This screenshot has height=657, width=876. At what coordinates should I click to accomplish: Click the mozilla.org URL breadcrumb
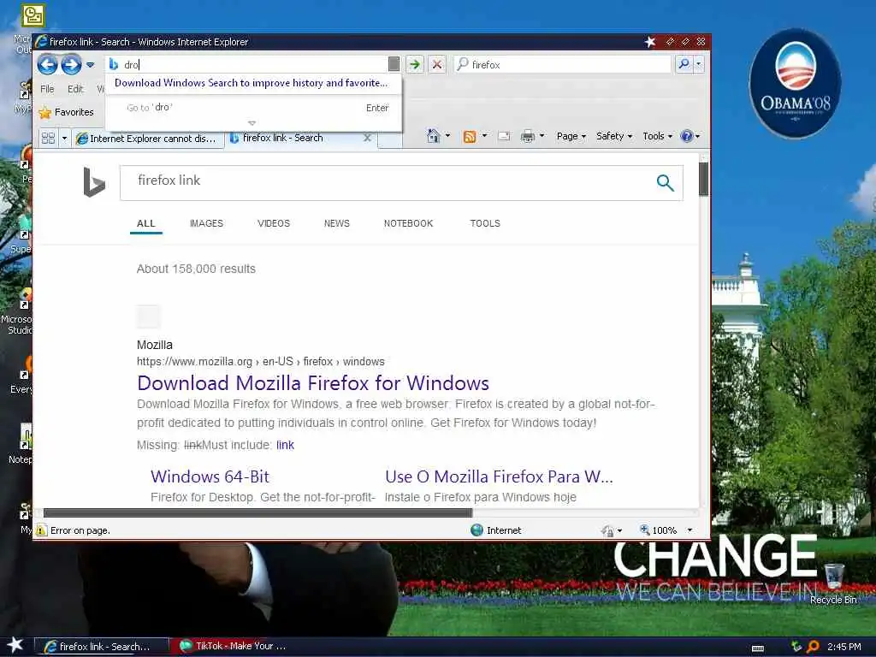pos(260,362)
